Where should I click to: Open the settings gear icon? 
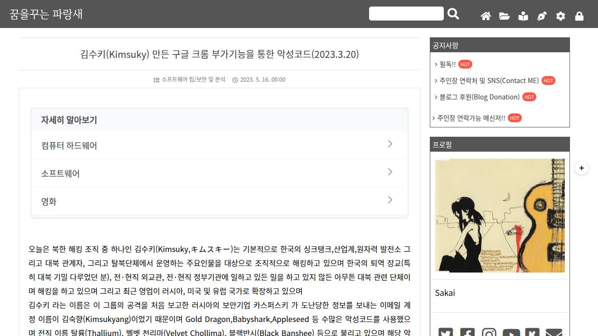click(x=561, y=16)
